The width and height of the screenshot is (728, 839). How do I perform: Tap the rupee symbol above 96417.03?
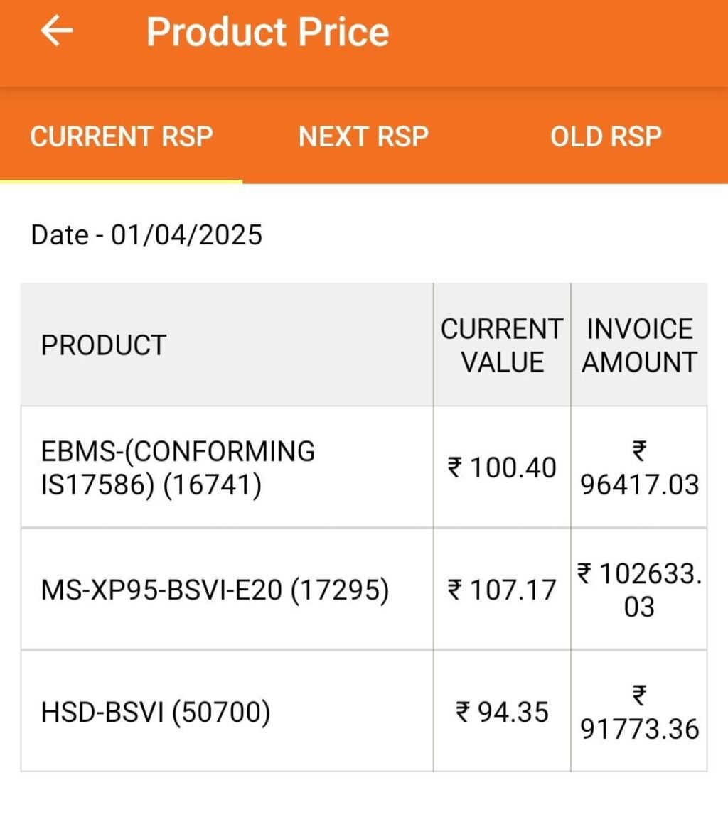[x=639, y=450]
